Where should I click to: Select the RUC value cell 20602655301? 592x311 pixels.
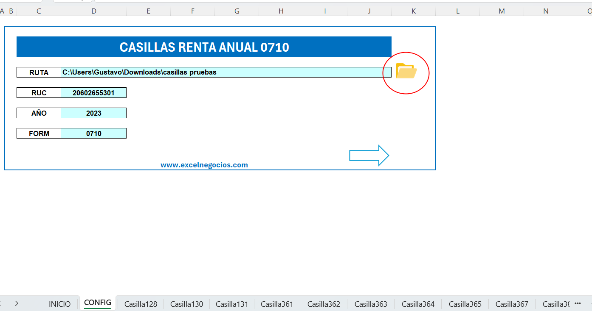pos(94,93)
